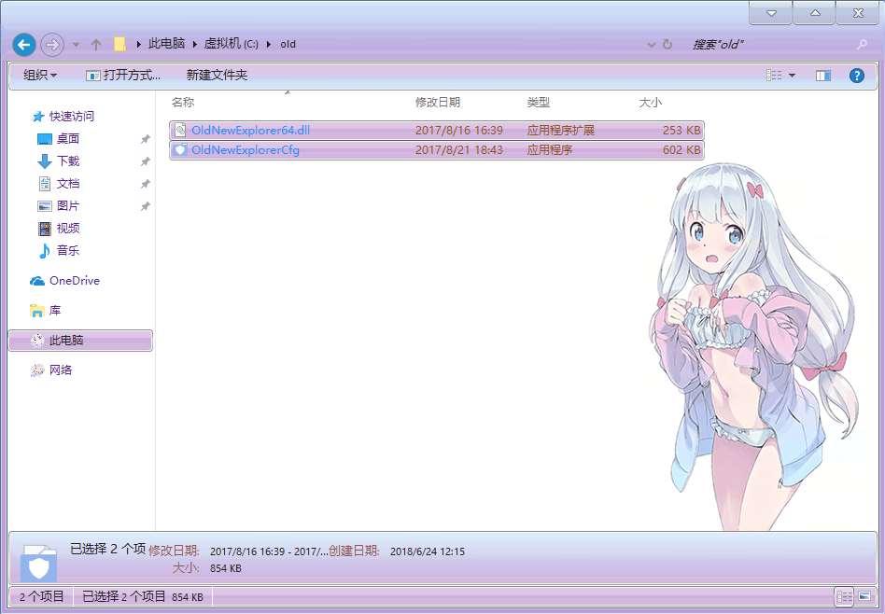Screen dimensions: 885x614
Task: Click the OldNewExplorerCfg shield icon
Action: tap(180, 150)
